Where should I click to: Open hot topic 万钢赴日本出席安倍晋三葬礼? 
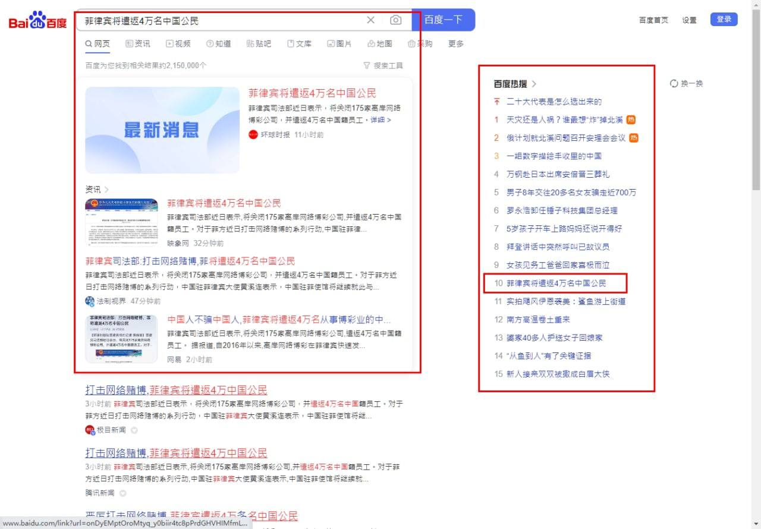point(558,174)
